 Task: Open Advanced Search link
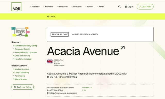click(22, 49)
